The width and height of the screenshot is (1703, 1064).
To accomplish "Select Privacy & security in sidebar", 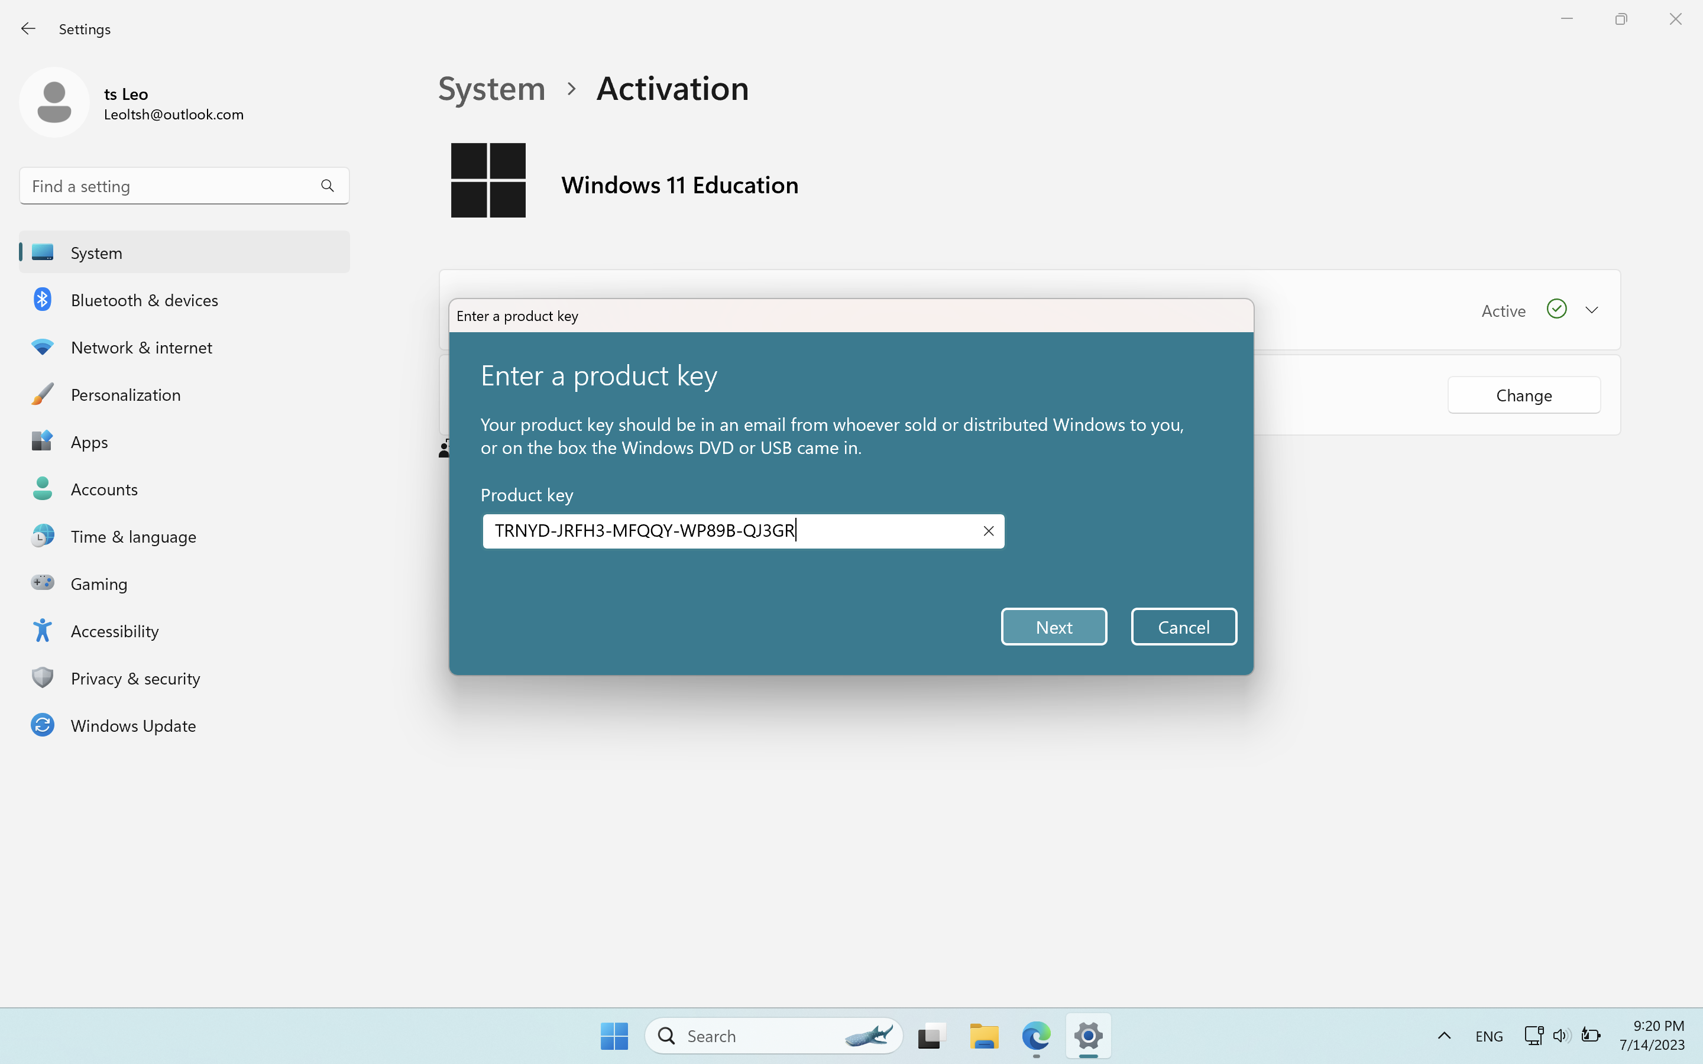I will [x=135, y=679].
